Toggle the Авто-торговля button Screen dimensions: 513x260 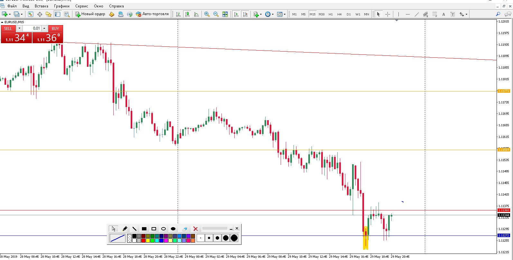(x=152, y=14)
